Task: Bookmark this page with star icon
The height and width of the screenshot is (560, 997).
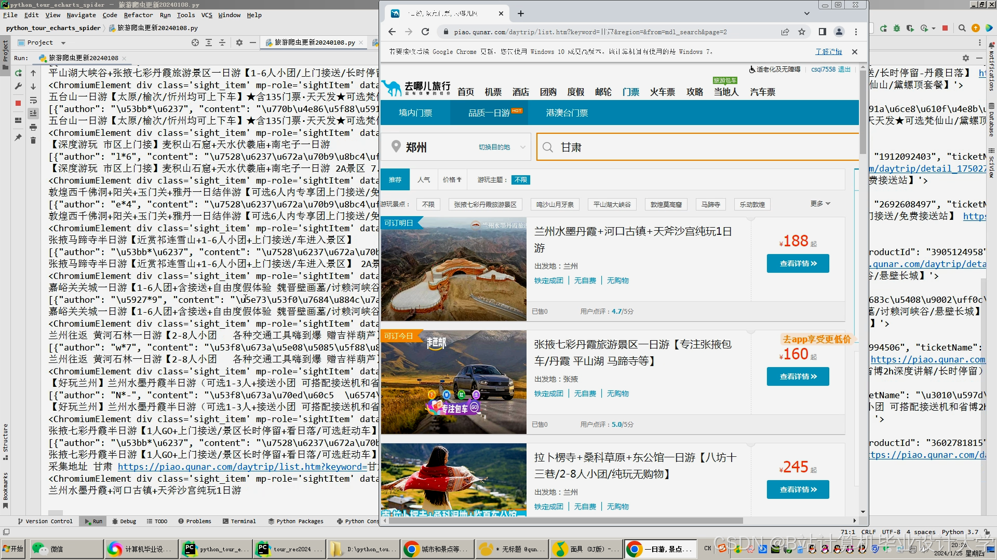Action: (x=802, y=32)
